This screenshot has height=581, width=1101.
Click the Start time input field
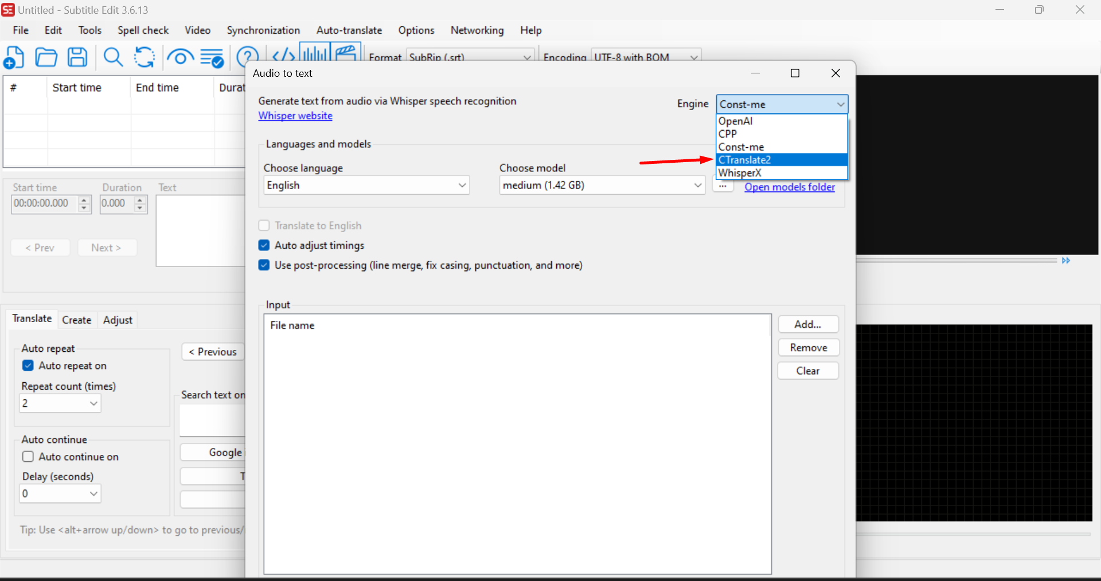click(44, 204)
